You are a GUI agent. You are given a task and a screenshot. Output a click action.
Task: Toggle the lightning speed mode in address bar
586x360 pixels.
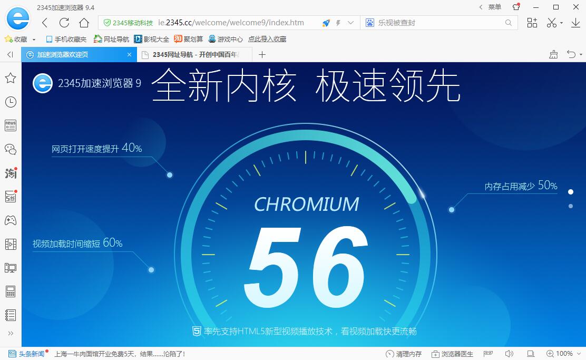coord(337,23)
